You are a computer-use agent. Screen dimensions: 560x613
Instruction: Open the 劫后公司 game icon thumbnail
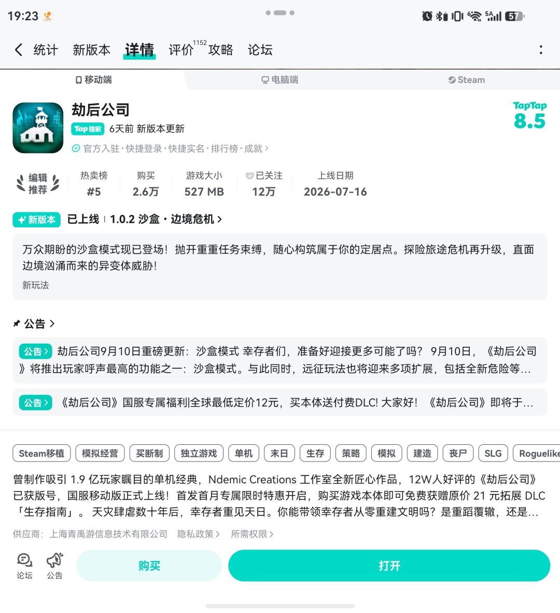(38, 128)
